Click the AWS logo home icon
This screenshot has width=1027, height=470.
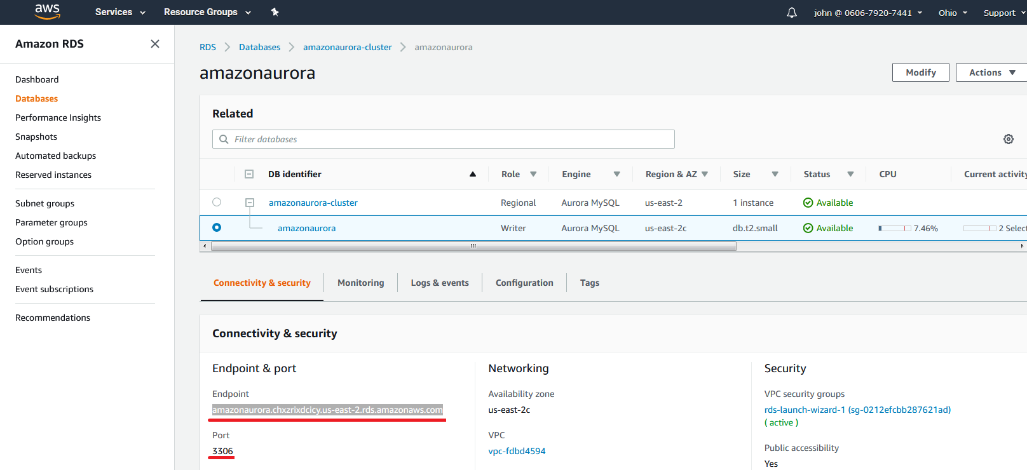[x=48, y=12]
